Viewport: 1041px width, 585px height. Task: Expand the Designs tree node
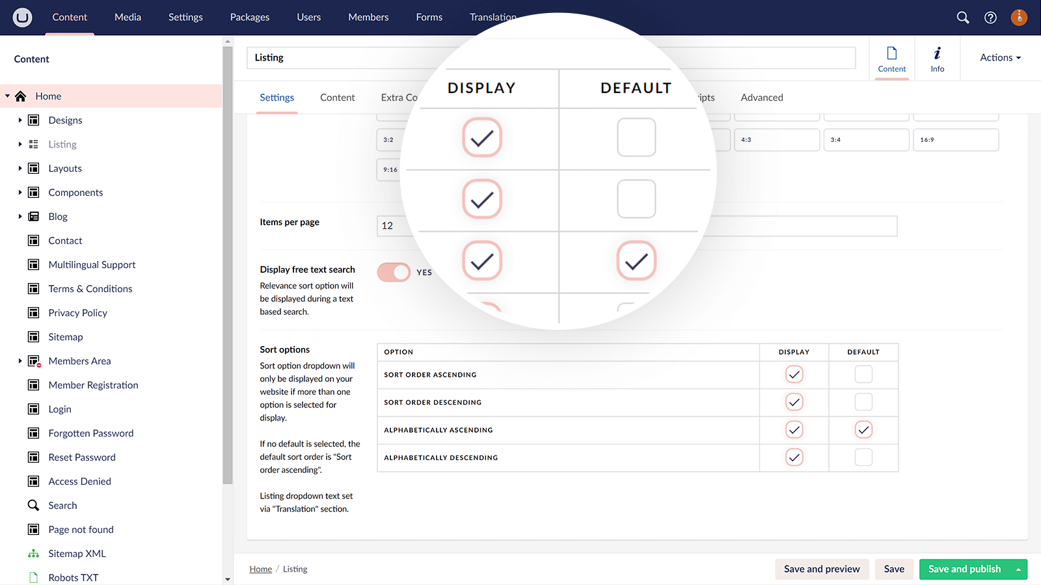tap(20, 120)
